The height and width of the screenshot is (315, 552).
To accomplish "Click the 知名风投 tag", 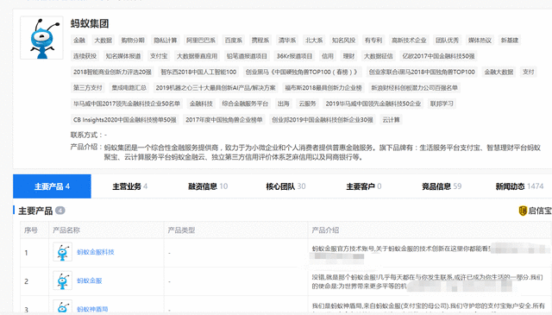I will [343, 41].
